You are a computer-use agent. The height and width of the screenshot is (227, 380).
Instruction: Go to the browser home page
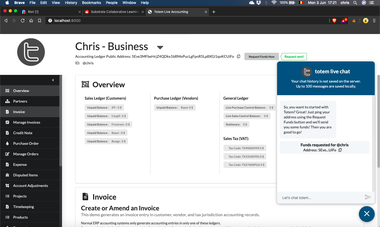pyautogui.click(x=31, y=21)
